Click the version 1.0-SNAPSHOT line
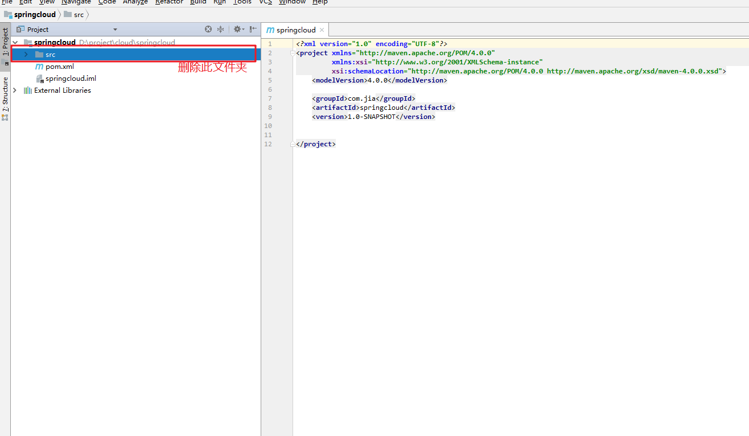 (x=373, y=117)
